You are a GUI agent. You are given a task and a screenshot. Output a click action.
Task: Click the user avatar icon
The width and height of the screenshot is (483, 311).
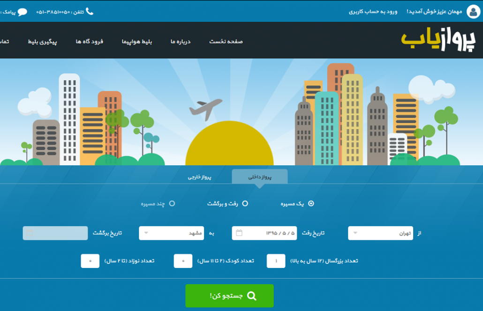tap(473, 12)
